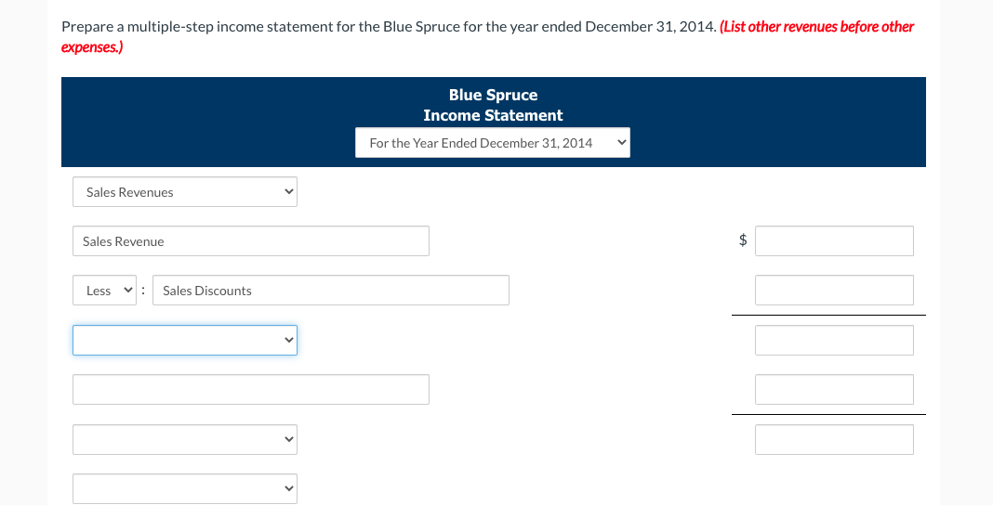Open the Less dropdown
Viewport: 993px width, 505px height.
pos(105,291)
